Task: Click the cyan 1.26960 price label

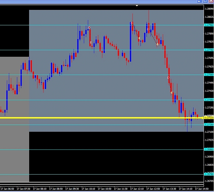Action: [209, 150]
